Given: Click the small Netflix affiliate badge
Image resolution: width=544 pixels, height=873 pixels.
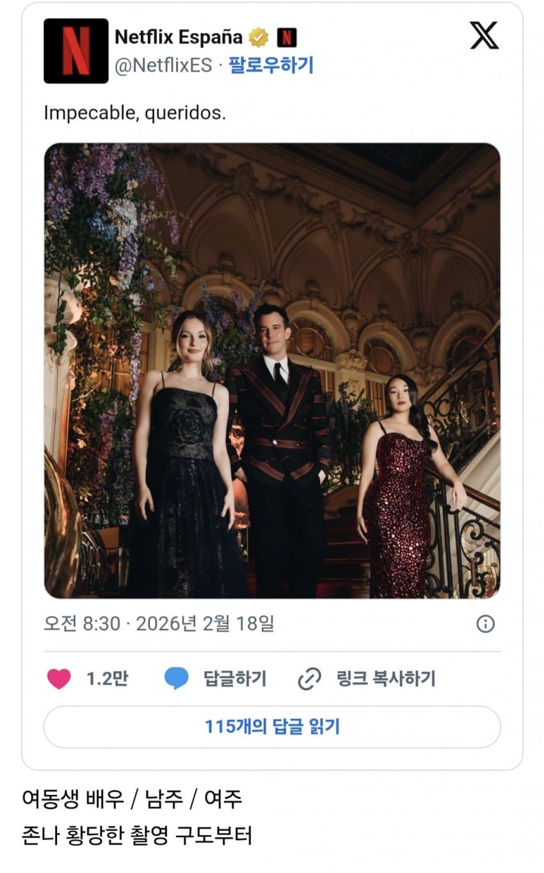Looking at the screenshot, I should point(287,38).
